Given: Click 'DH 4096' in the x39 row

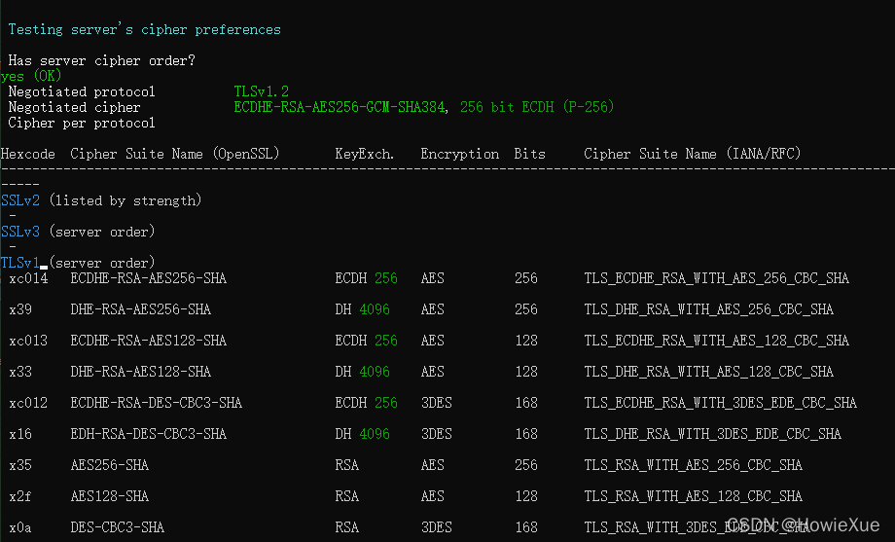Looking at the screenshot, I should pyautogui.click(x=363, y=309).
